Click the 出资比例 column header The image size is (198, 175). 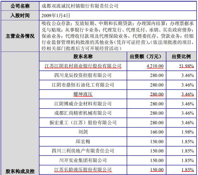point(181,57)
